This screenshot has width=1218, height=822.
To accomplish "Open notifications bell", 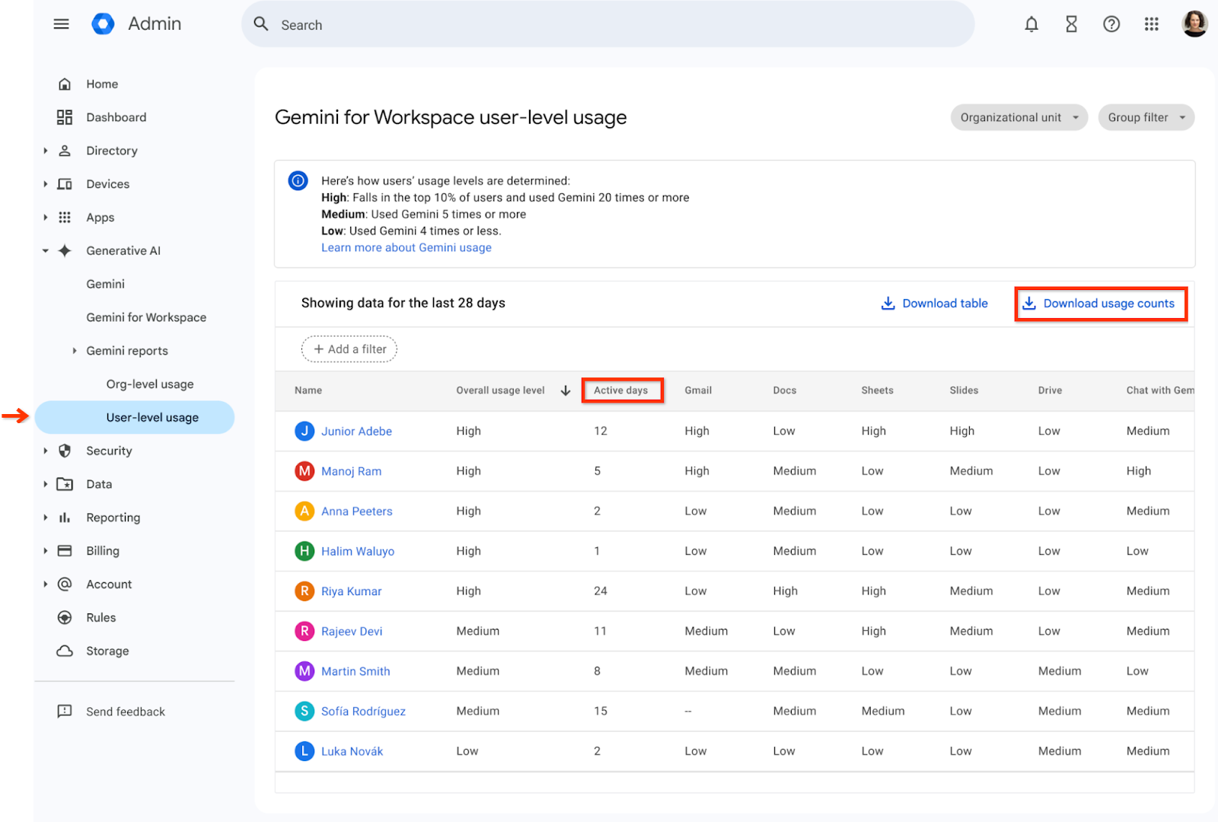I will (1031, 24).
